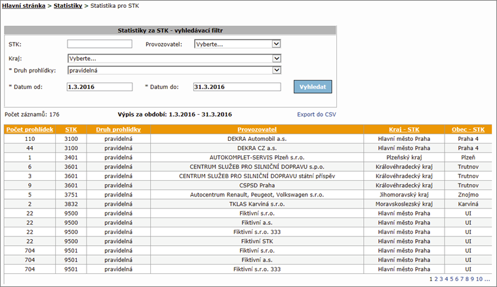Go to results page 4
This screenshot has width=497, height=287.
coord(447,279)
